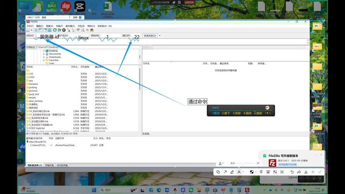
Task: Save screenshot with the download icon
Action: coord(306,172)
